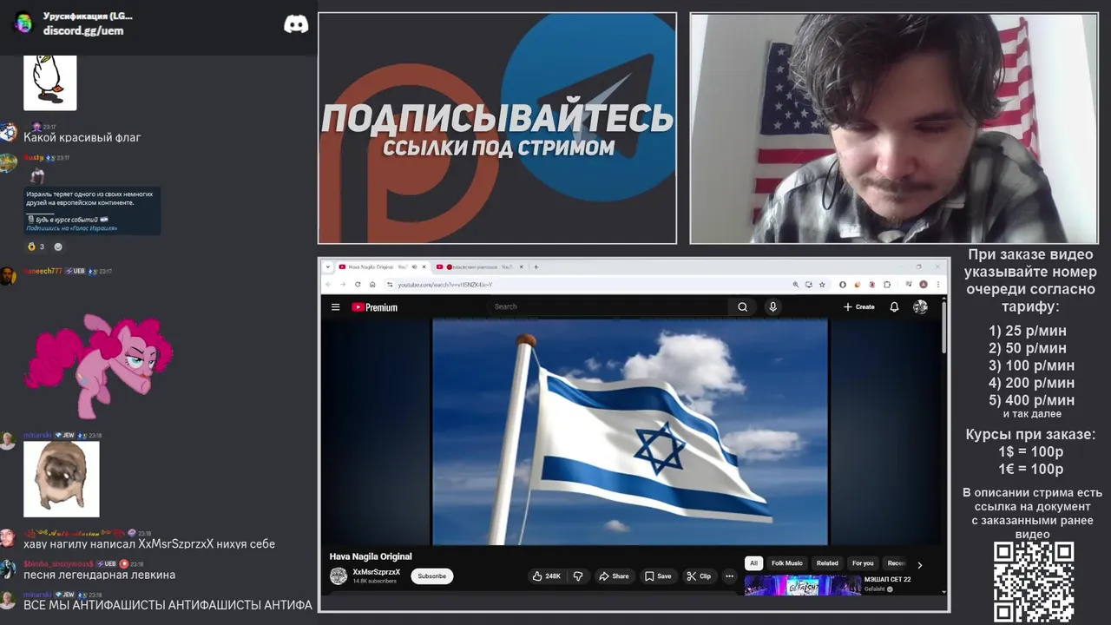Click 'Подпишись на «Голос Израиля»' link
1111x625 pixels.
71,228
